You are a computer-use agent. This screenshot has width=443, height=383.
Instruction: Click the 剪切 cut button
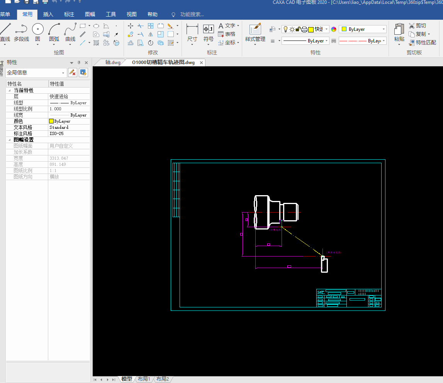pos(417,26)
